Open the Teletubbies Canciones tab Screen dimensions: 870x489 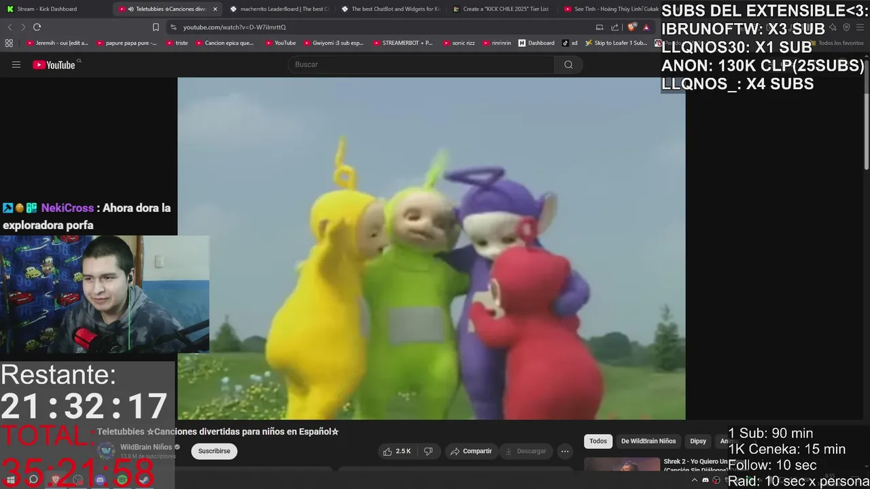[x=167, y=9]
